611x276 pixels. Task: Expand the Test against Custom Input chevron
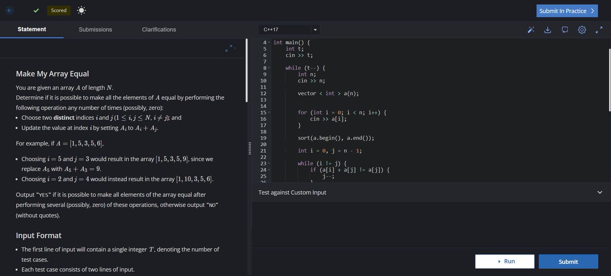(599, 192)
